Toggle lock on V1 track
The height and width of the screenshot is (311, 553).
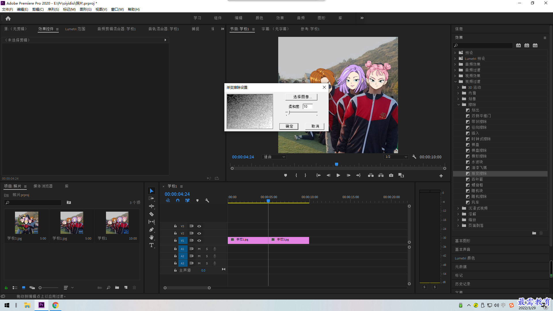175,240
